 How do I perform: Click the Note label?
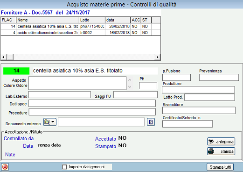pyautogui.click(x=10, y=155)
